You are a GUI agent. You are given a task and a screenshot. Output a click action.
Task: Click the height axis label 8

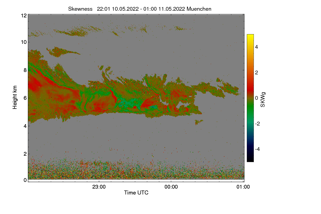(25, 70)
